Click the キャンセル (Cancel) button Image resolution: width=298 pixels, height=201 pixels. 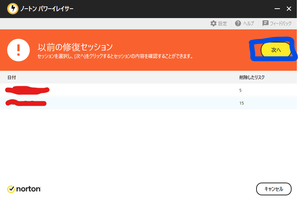(x=274, y=189)
